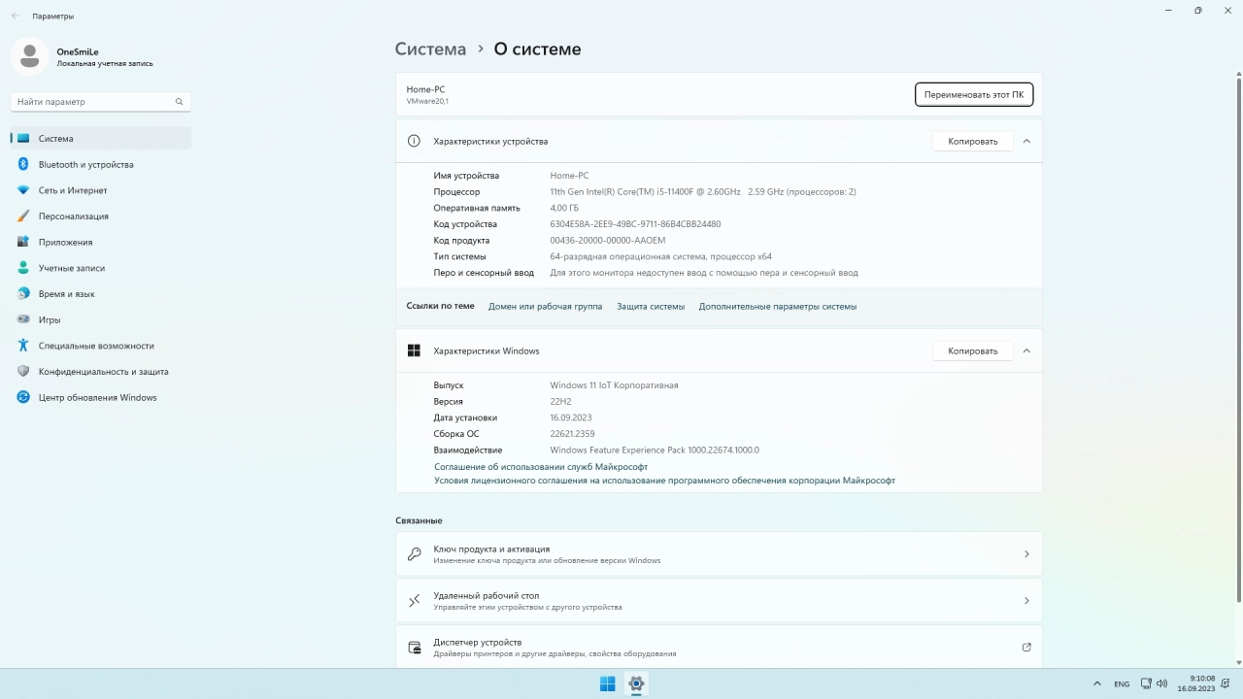Open Ключ продукта и активация chevron arrow
This screenshot has height=699, width=1243.
pos(1026,554)
